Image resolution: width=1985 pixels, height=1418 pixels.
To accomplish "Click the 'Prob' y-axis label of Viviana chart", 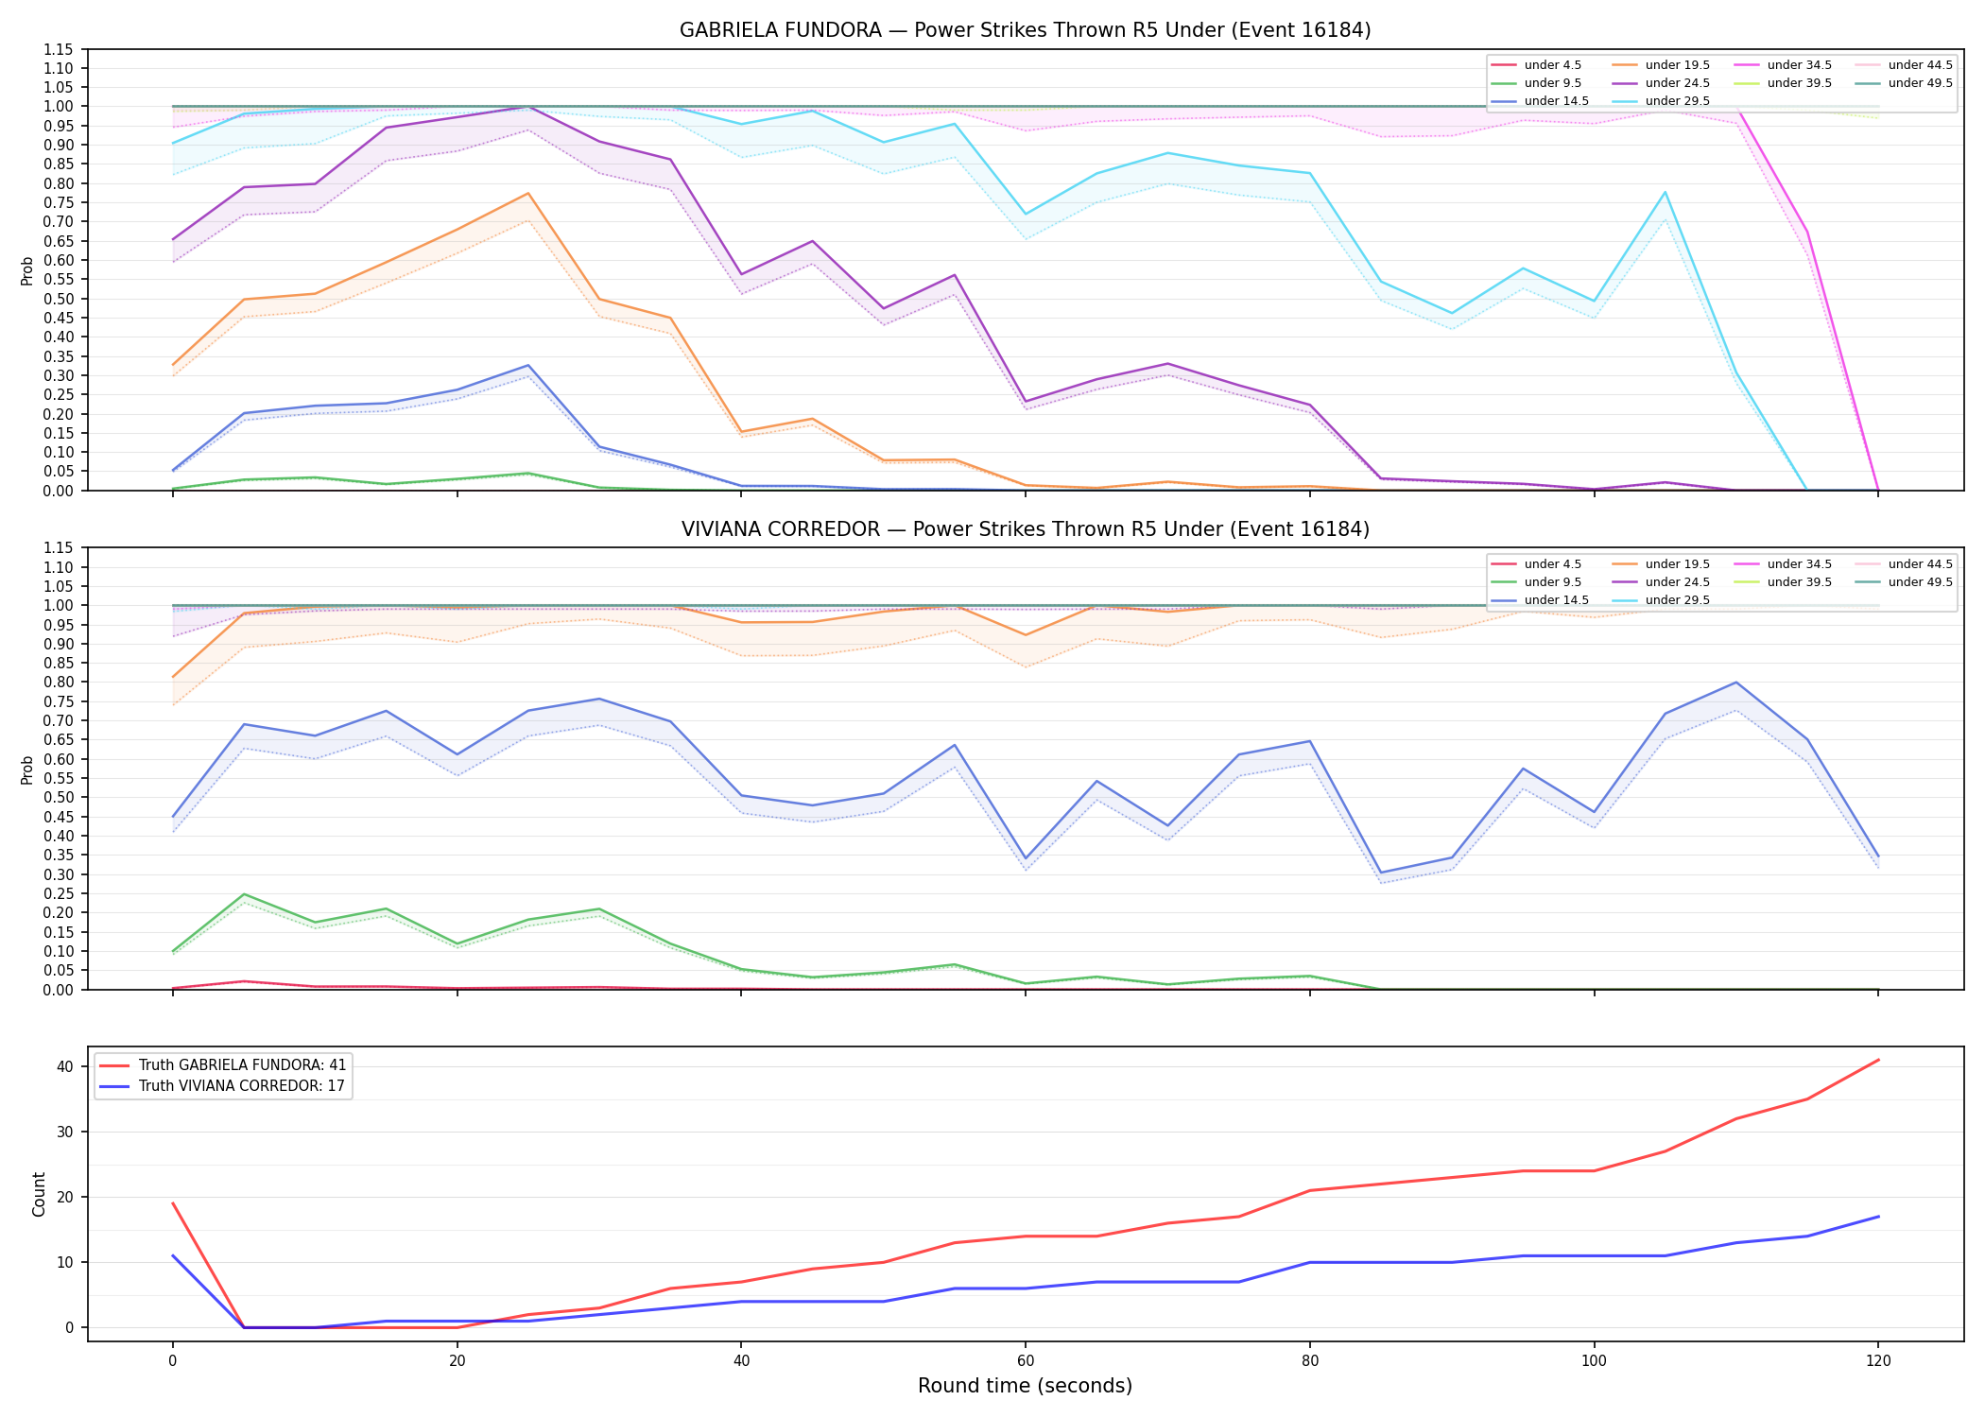I will (27, 770).
